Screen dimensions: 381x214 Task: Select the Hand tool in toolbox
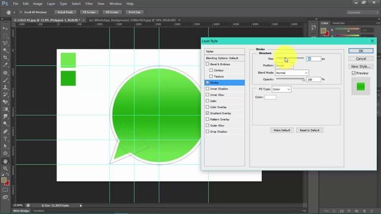(x=5, y=161)
